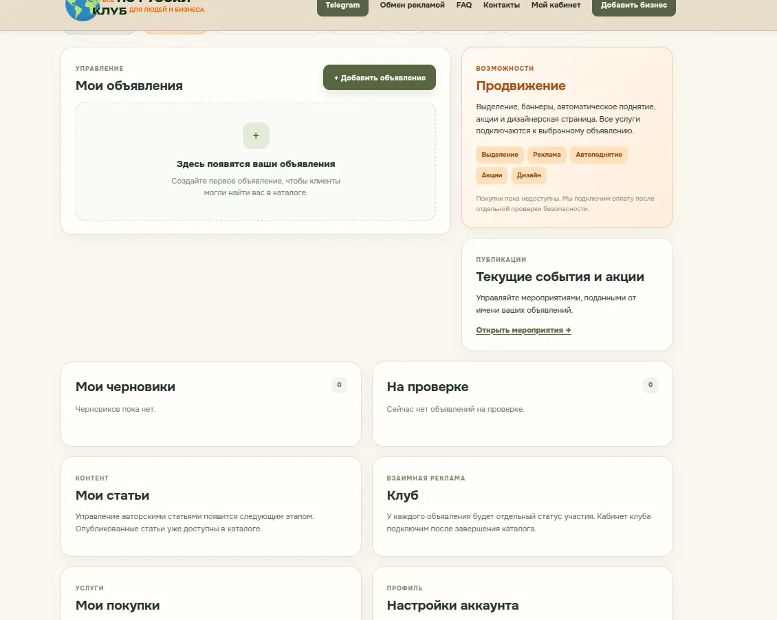Click the Настройки аккаунта heading
Image resolution: width=777 pixels, height=620 pixels.
coord(452,605)
